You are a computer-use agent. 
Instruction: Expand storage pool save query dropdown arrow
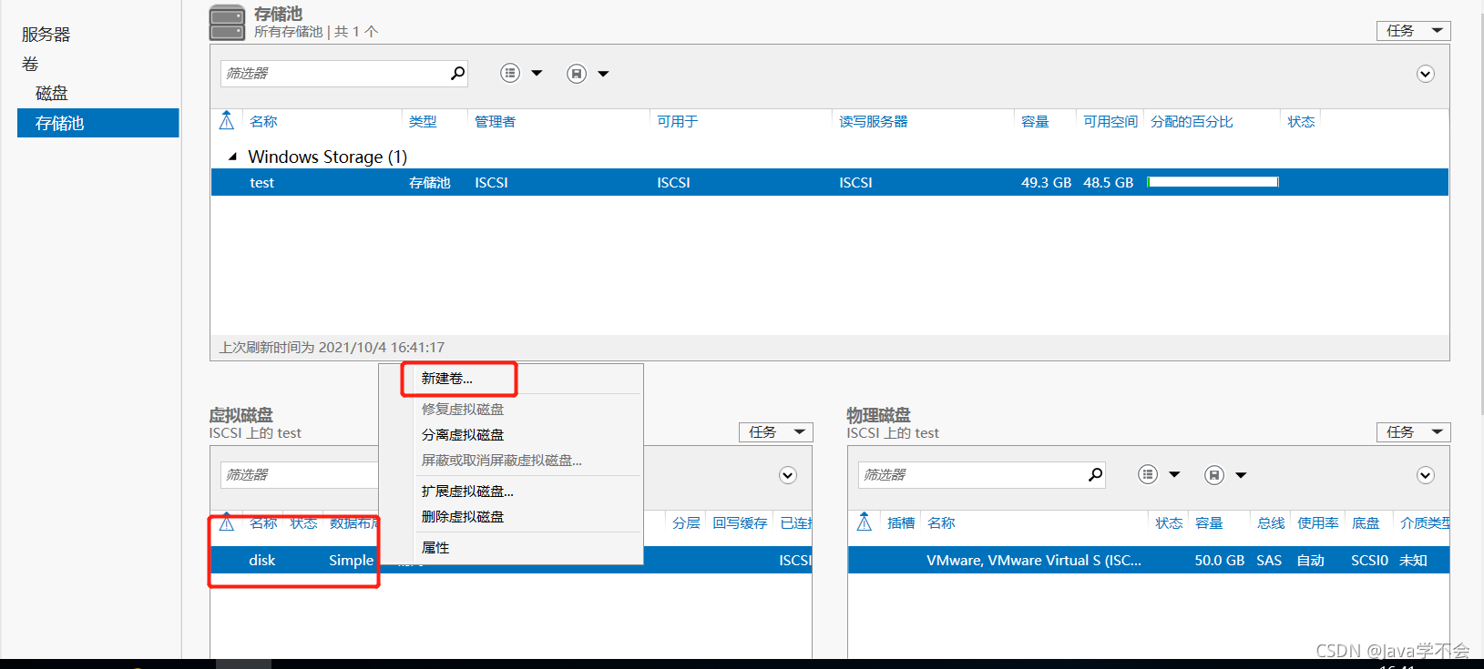[603, 74]
